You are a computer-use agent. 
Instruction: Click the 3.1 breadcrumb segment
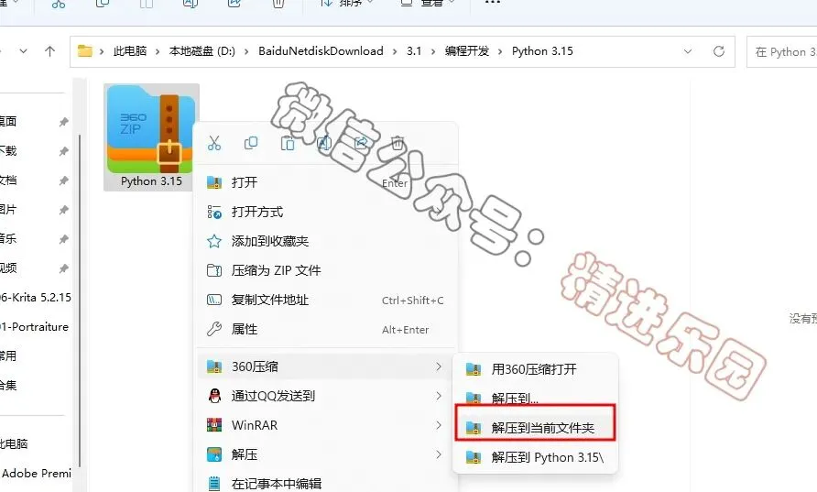[414, 51]
